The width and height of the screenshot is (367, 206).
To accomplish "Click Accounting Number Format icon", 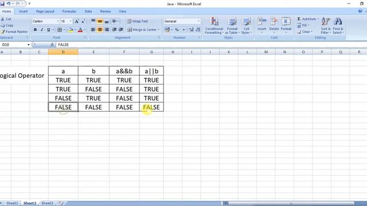I will (167, 30).
